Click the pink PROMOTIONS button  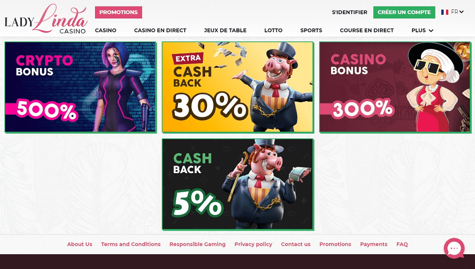click(x=118, y=12)
